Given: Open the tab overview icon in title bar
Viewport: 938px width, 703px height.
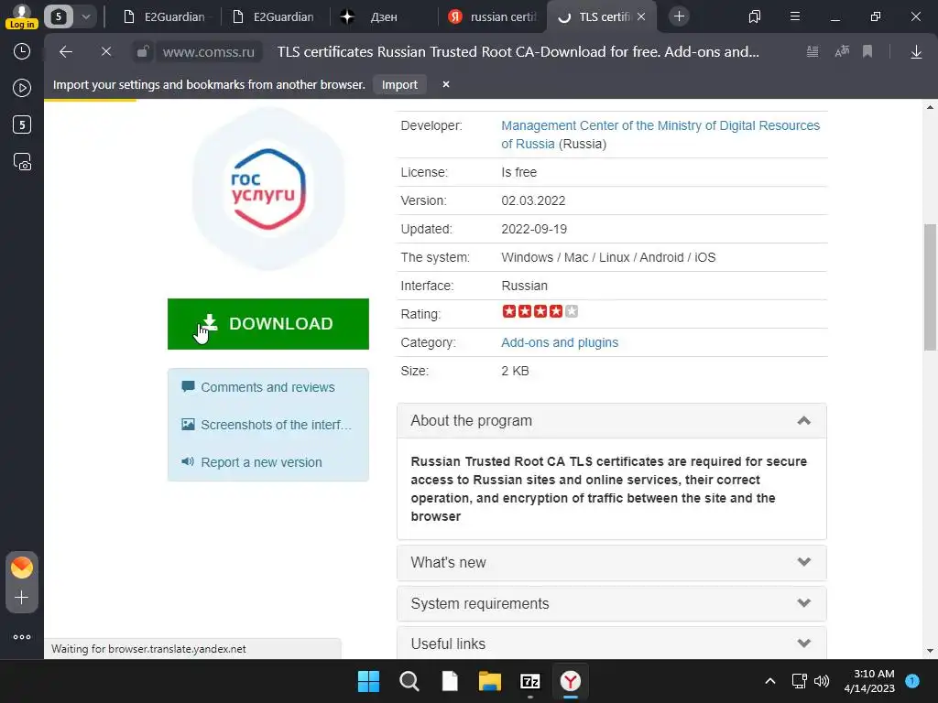Looking at the screenshot, I should click(755, 16).
